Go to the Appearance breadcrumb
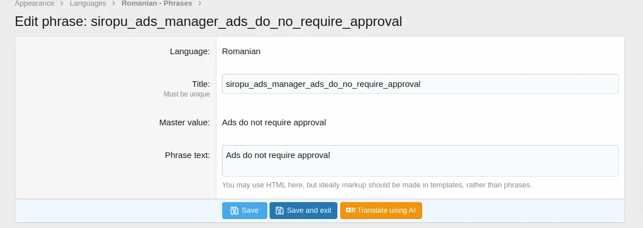Screen dimensions: 643x228 [34, 3]
